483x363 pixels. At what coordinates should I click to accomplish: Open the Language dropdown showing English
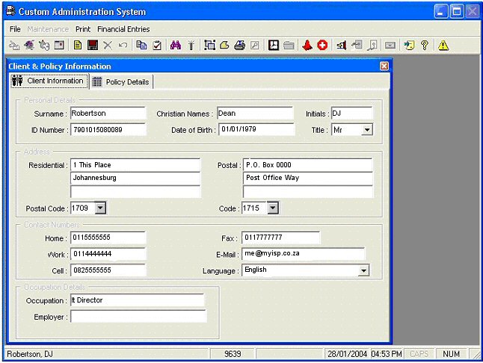[363, 270]
